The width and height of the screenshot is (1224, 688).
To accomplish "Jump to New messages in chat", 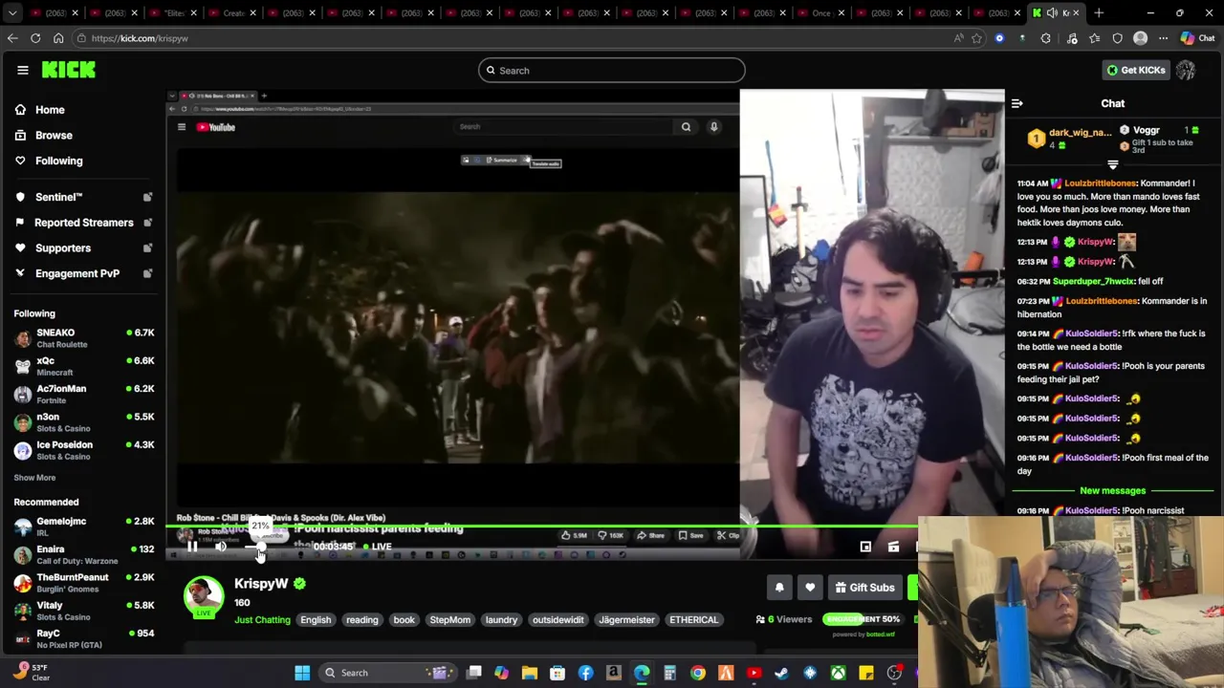I will (1112, 490).
